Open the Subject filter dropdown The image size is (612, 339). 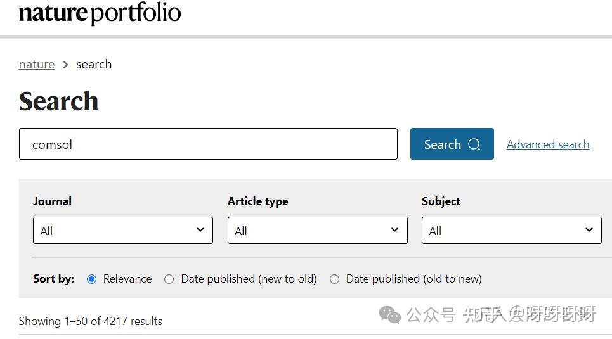click(x=511, y=231)
